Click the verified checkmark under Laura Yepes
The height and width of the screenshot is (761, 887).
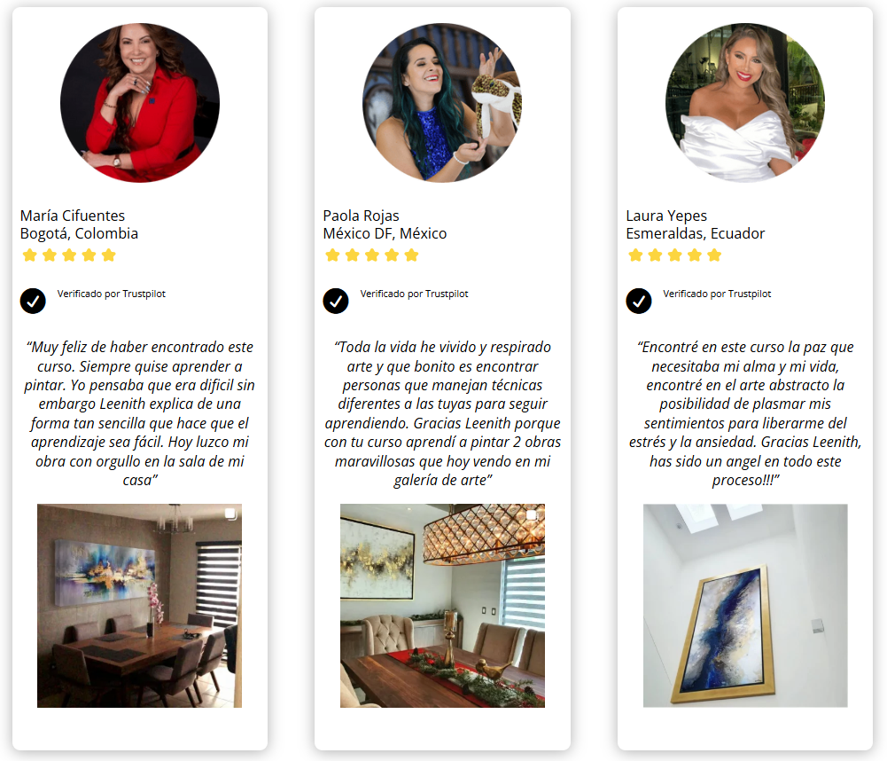click(x=639, y=301)
